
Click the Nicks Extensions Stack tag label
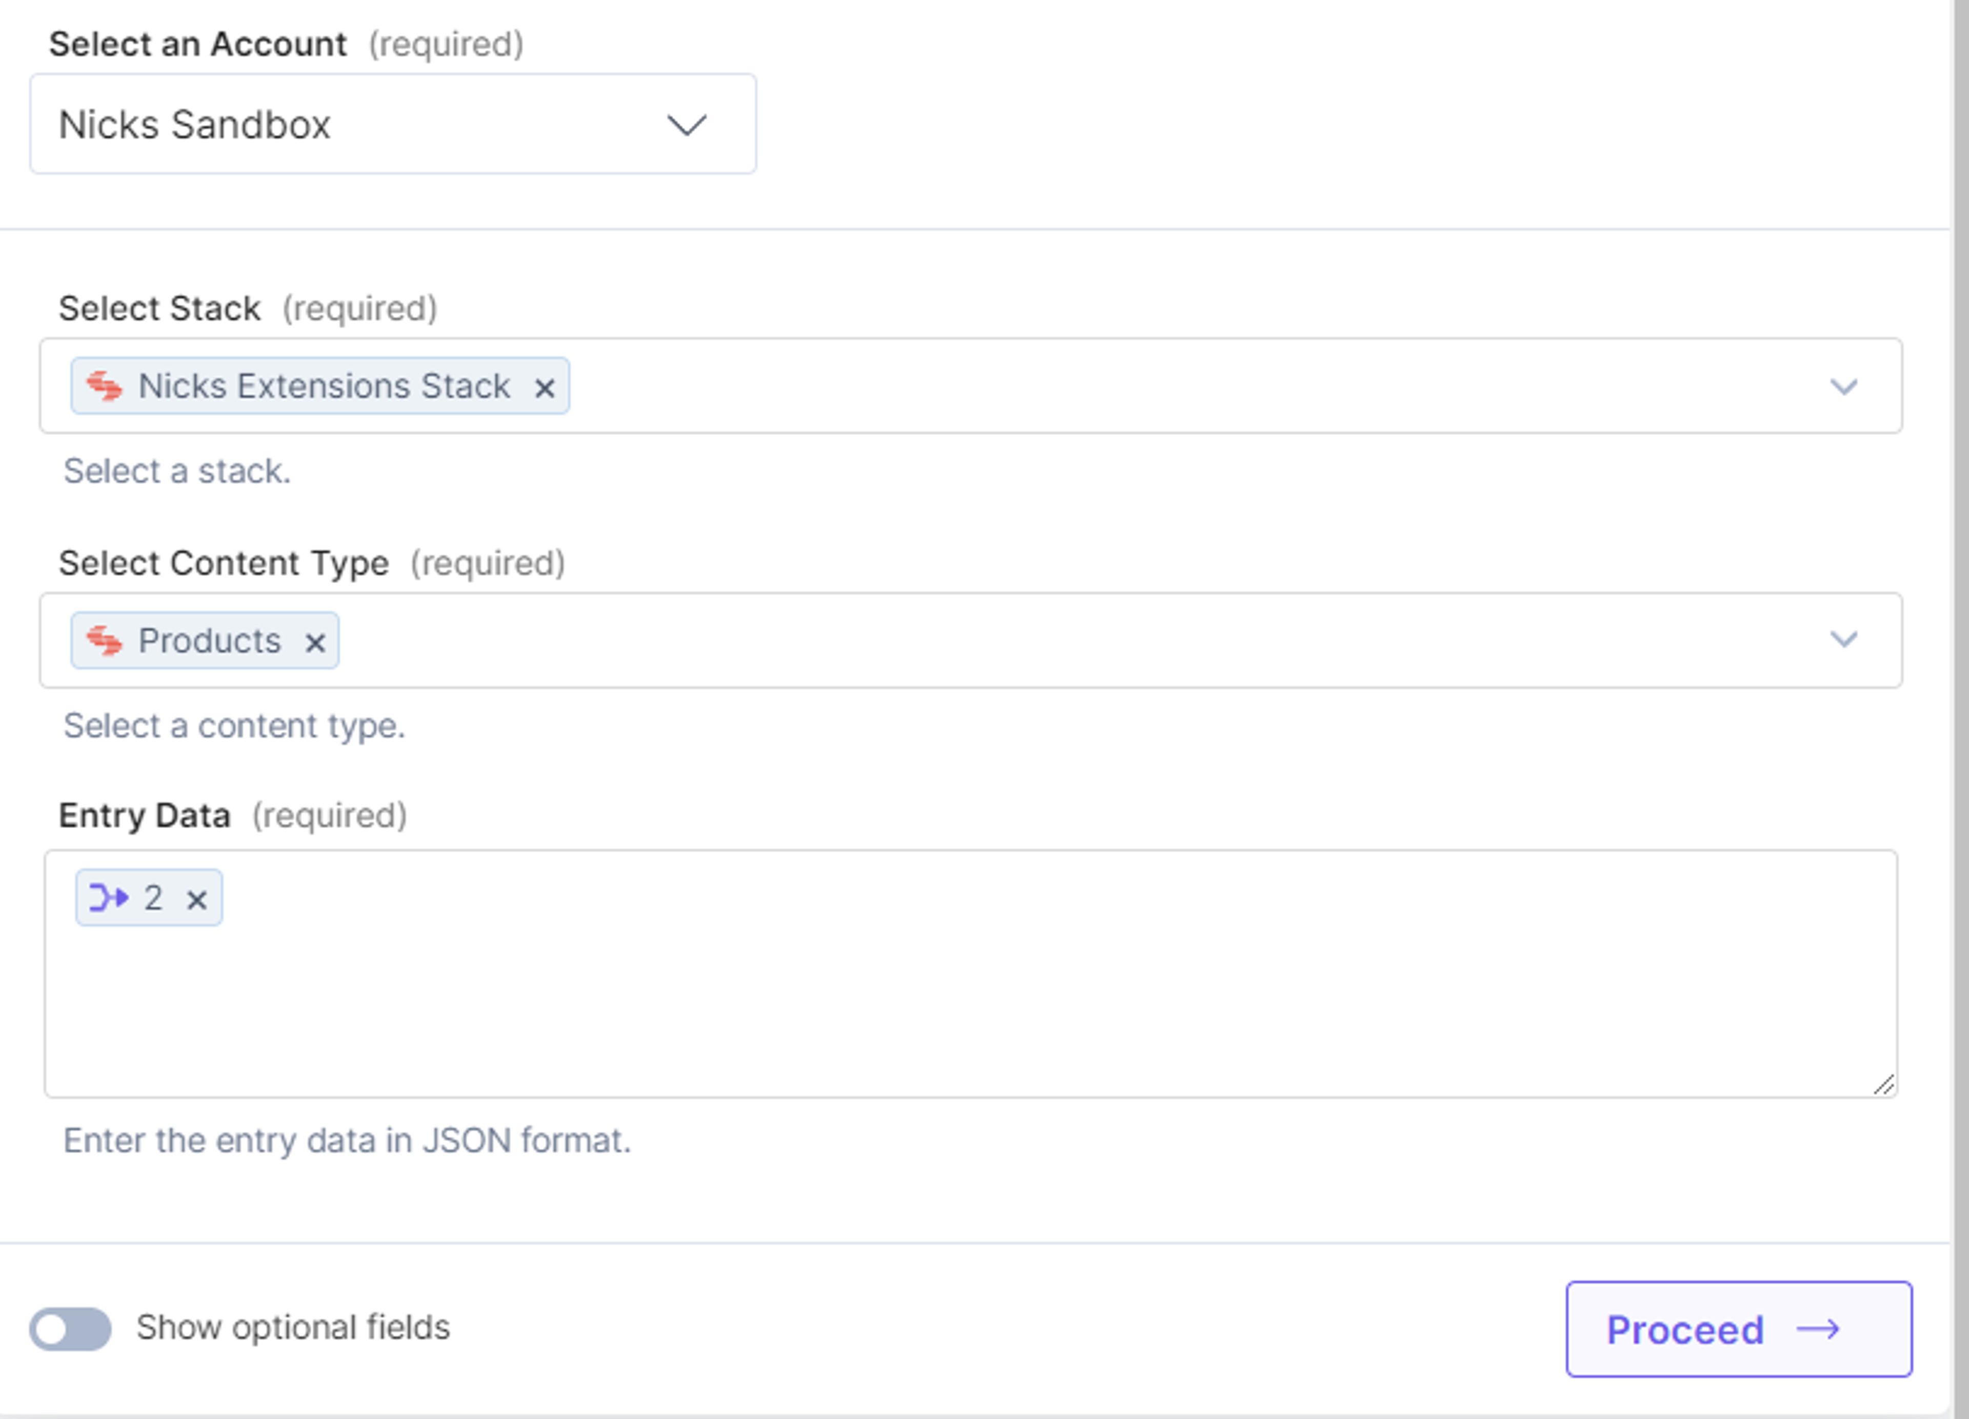[325, 386]
